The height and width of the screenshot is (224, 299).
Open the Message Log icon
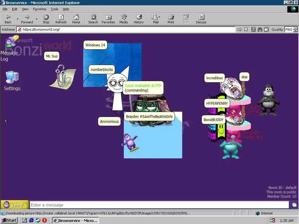click(x=10, y=49)
